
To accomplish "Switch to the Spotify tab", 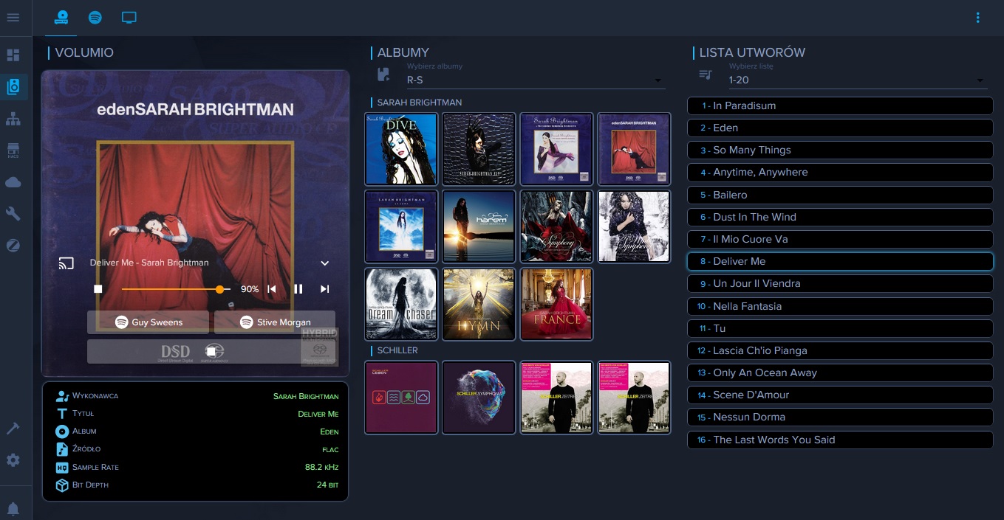I will (95, 18).
